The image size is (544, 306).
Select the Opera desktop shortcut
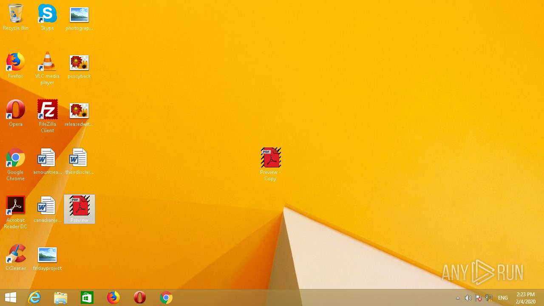tap(16, 113)
